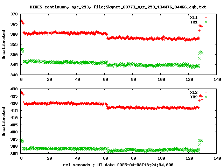Select the XL1 legend label
This screenshot has height=168, width=224.
click(194, 17)
